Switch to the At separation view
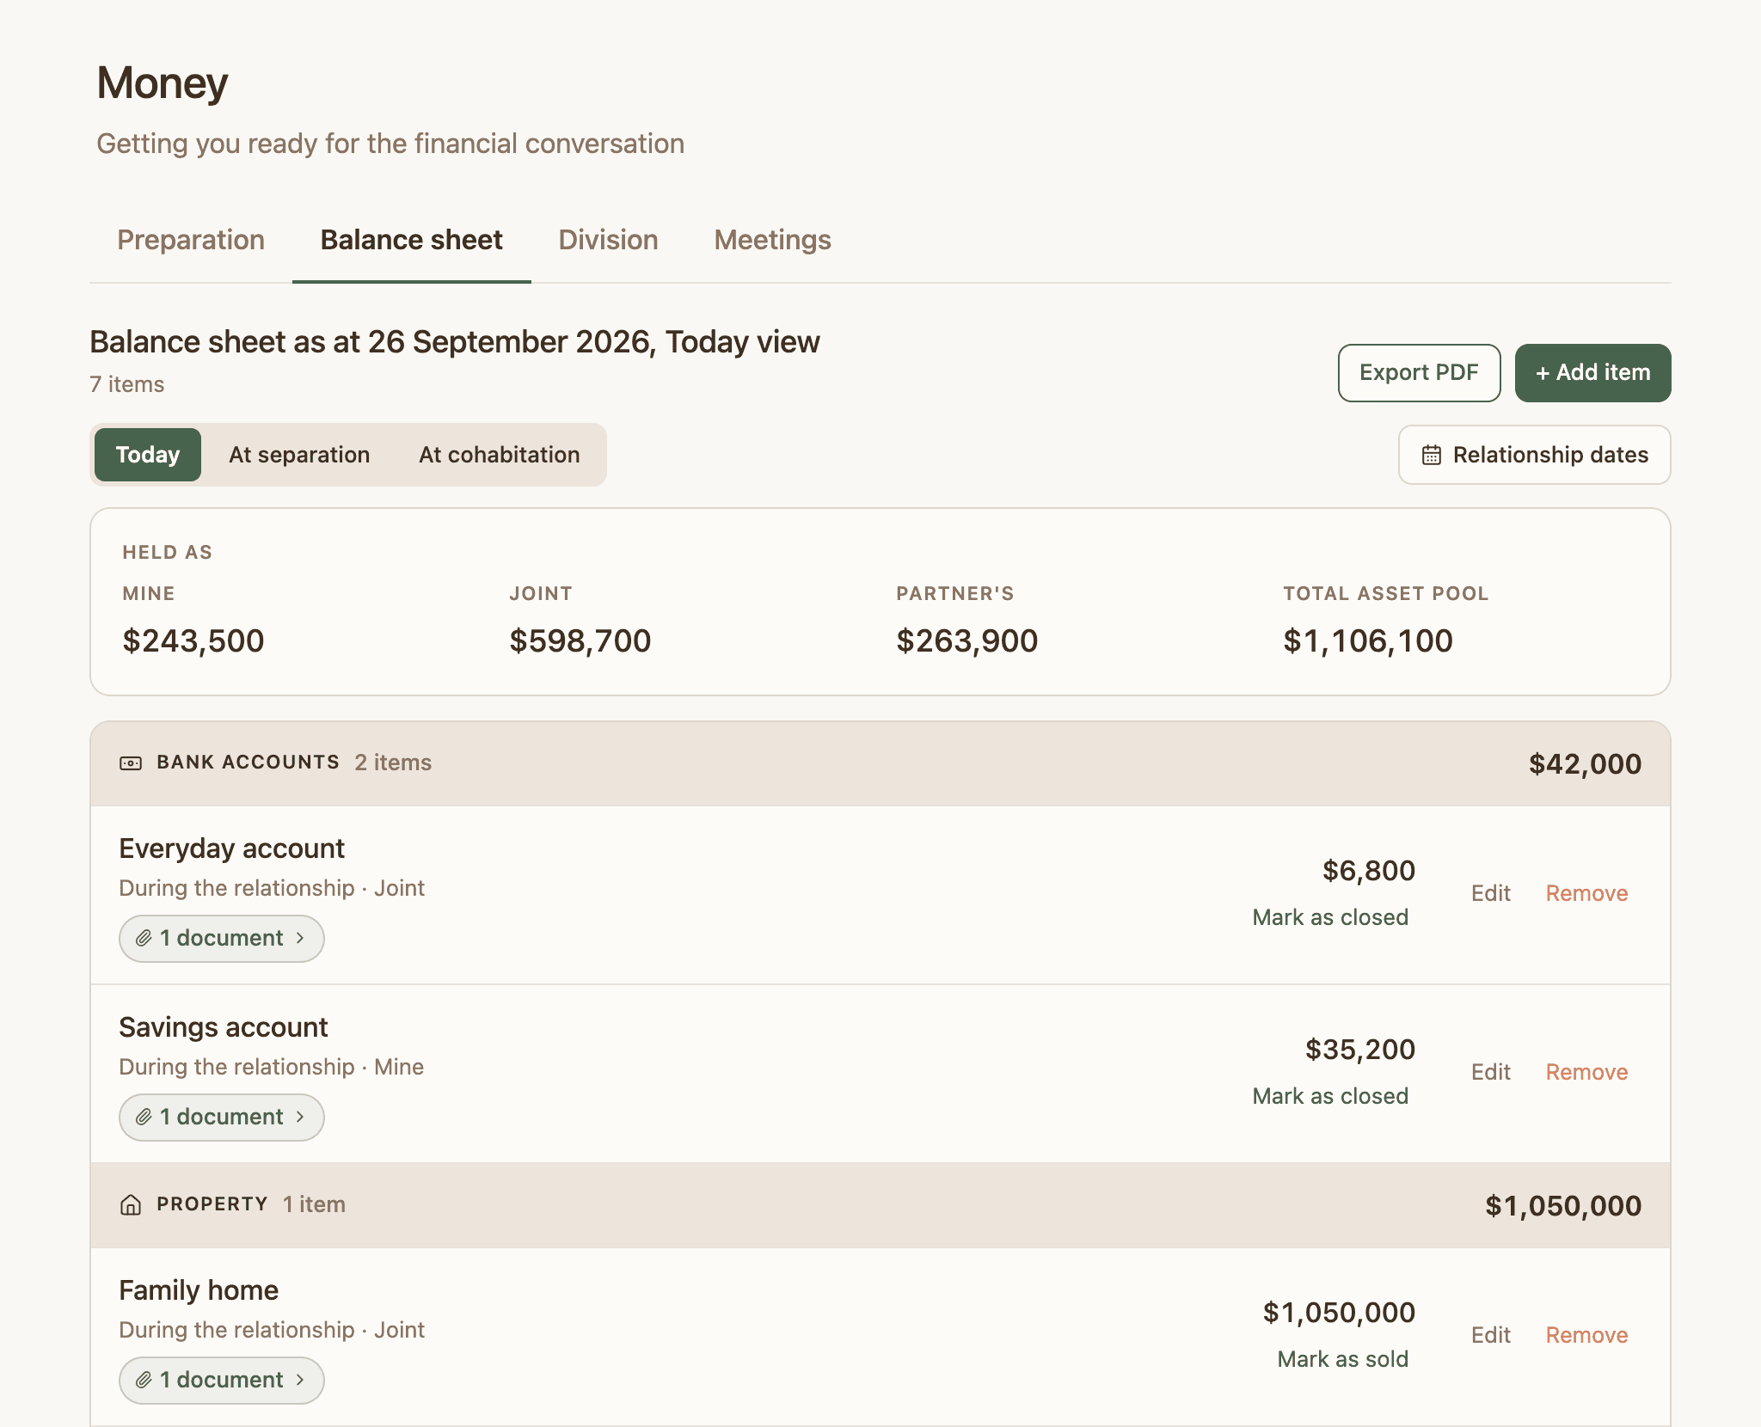This screenshot has height=1427, width=1761. [x=299, y=455]
